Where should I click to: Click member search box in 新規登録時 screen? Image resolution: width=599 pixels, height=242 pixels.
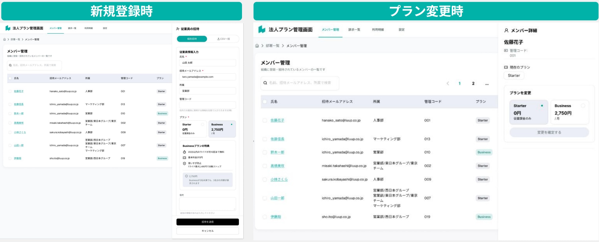coord(34,65)
